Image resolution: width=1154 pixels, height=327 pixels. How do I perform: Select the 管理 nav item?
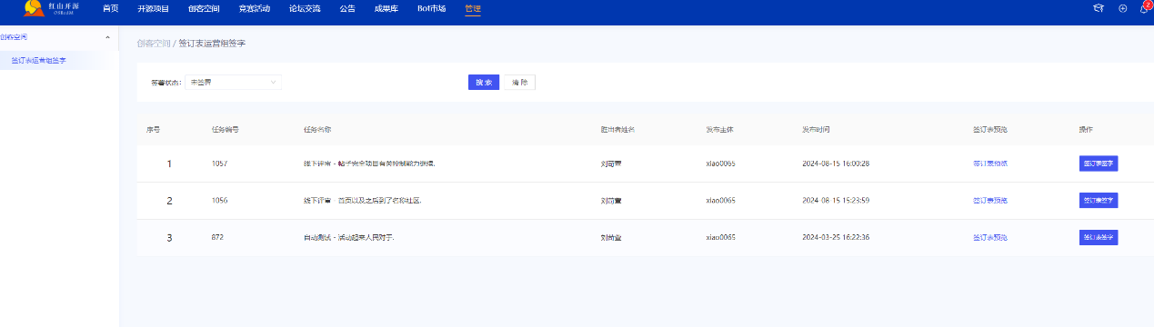[472, 8]
